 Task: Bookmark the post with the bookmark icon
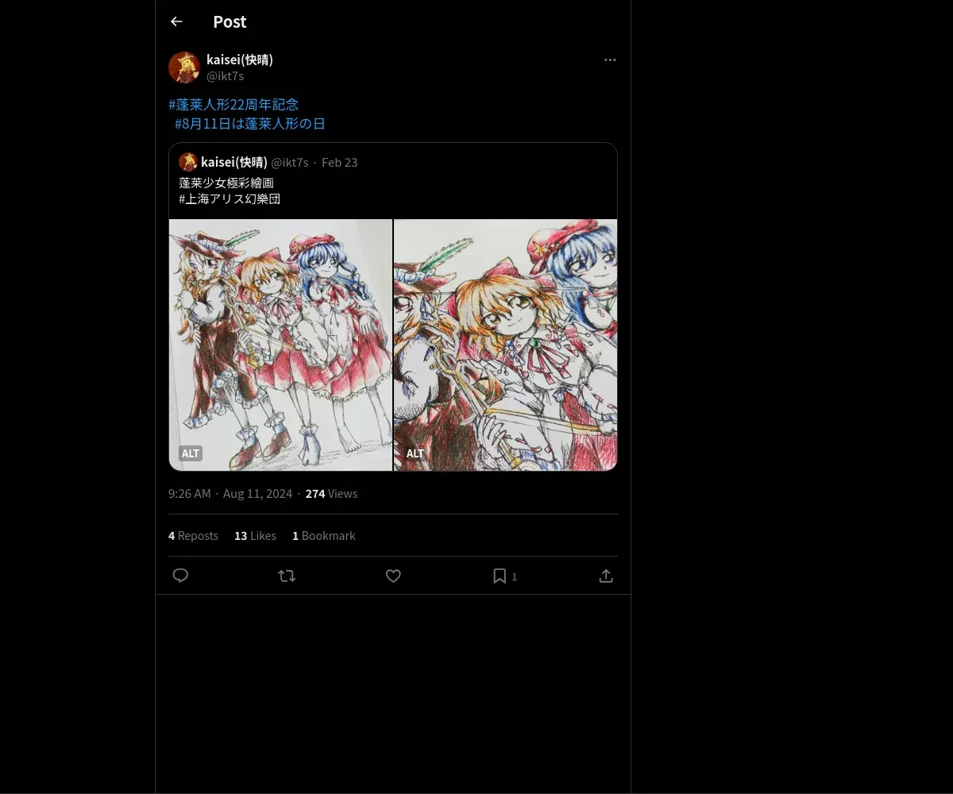pos(500,576)
